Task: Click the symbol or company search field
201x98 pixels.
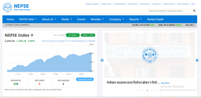Action: 170,11
